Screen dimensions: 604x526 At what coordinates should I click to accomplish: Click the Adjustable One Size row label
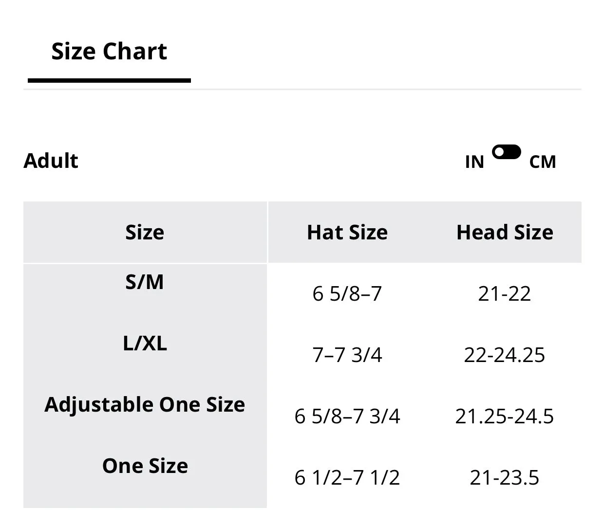(x=145, y=405)
